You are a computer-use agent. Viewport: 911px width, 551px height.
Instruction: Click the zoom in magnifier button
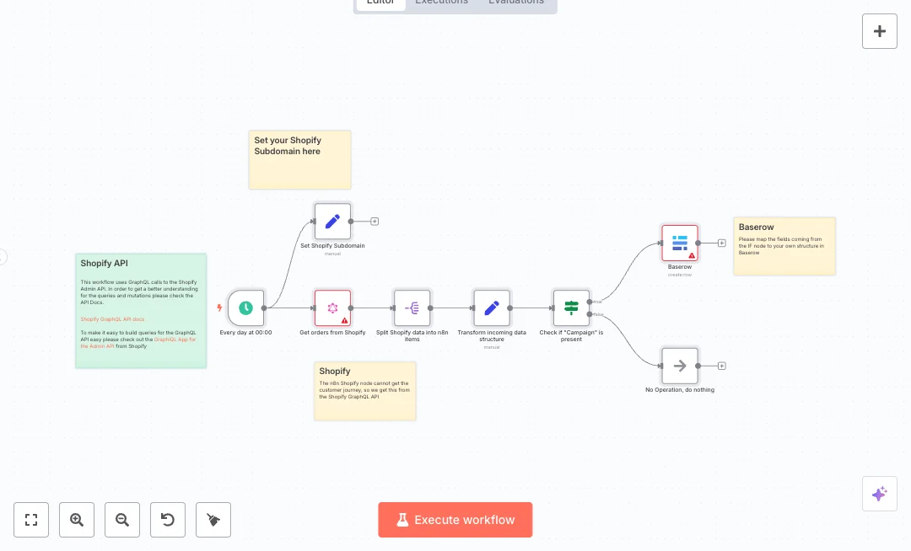coord(77,520)
